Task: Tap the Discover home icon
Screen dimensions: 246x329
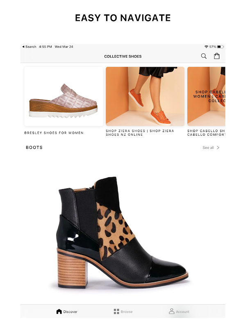Action: coord(59,311)
